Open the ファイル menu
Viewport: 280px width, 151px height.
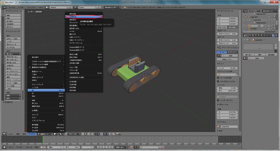[x=11, y=7]
